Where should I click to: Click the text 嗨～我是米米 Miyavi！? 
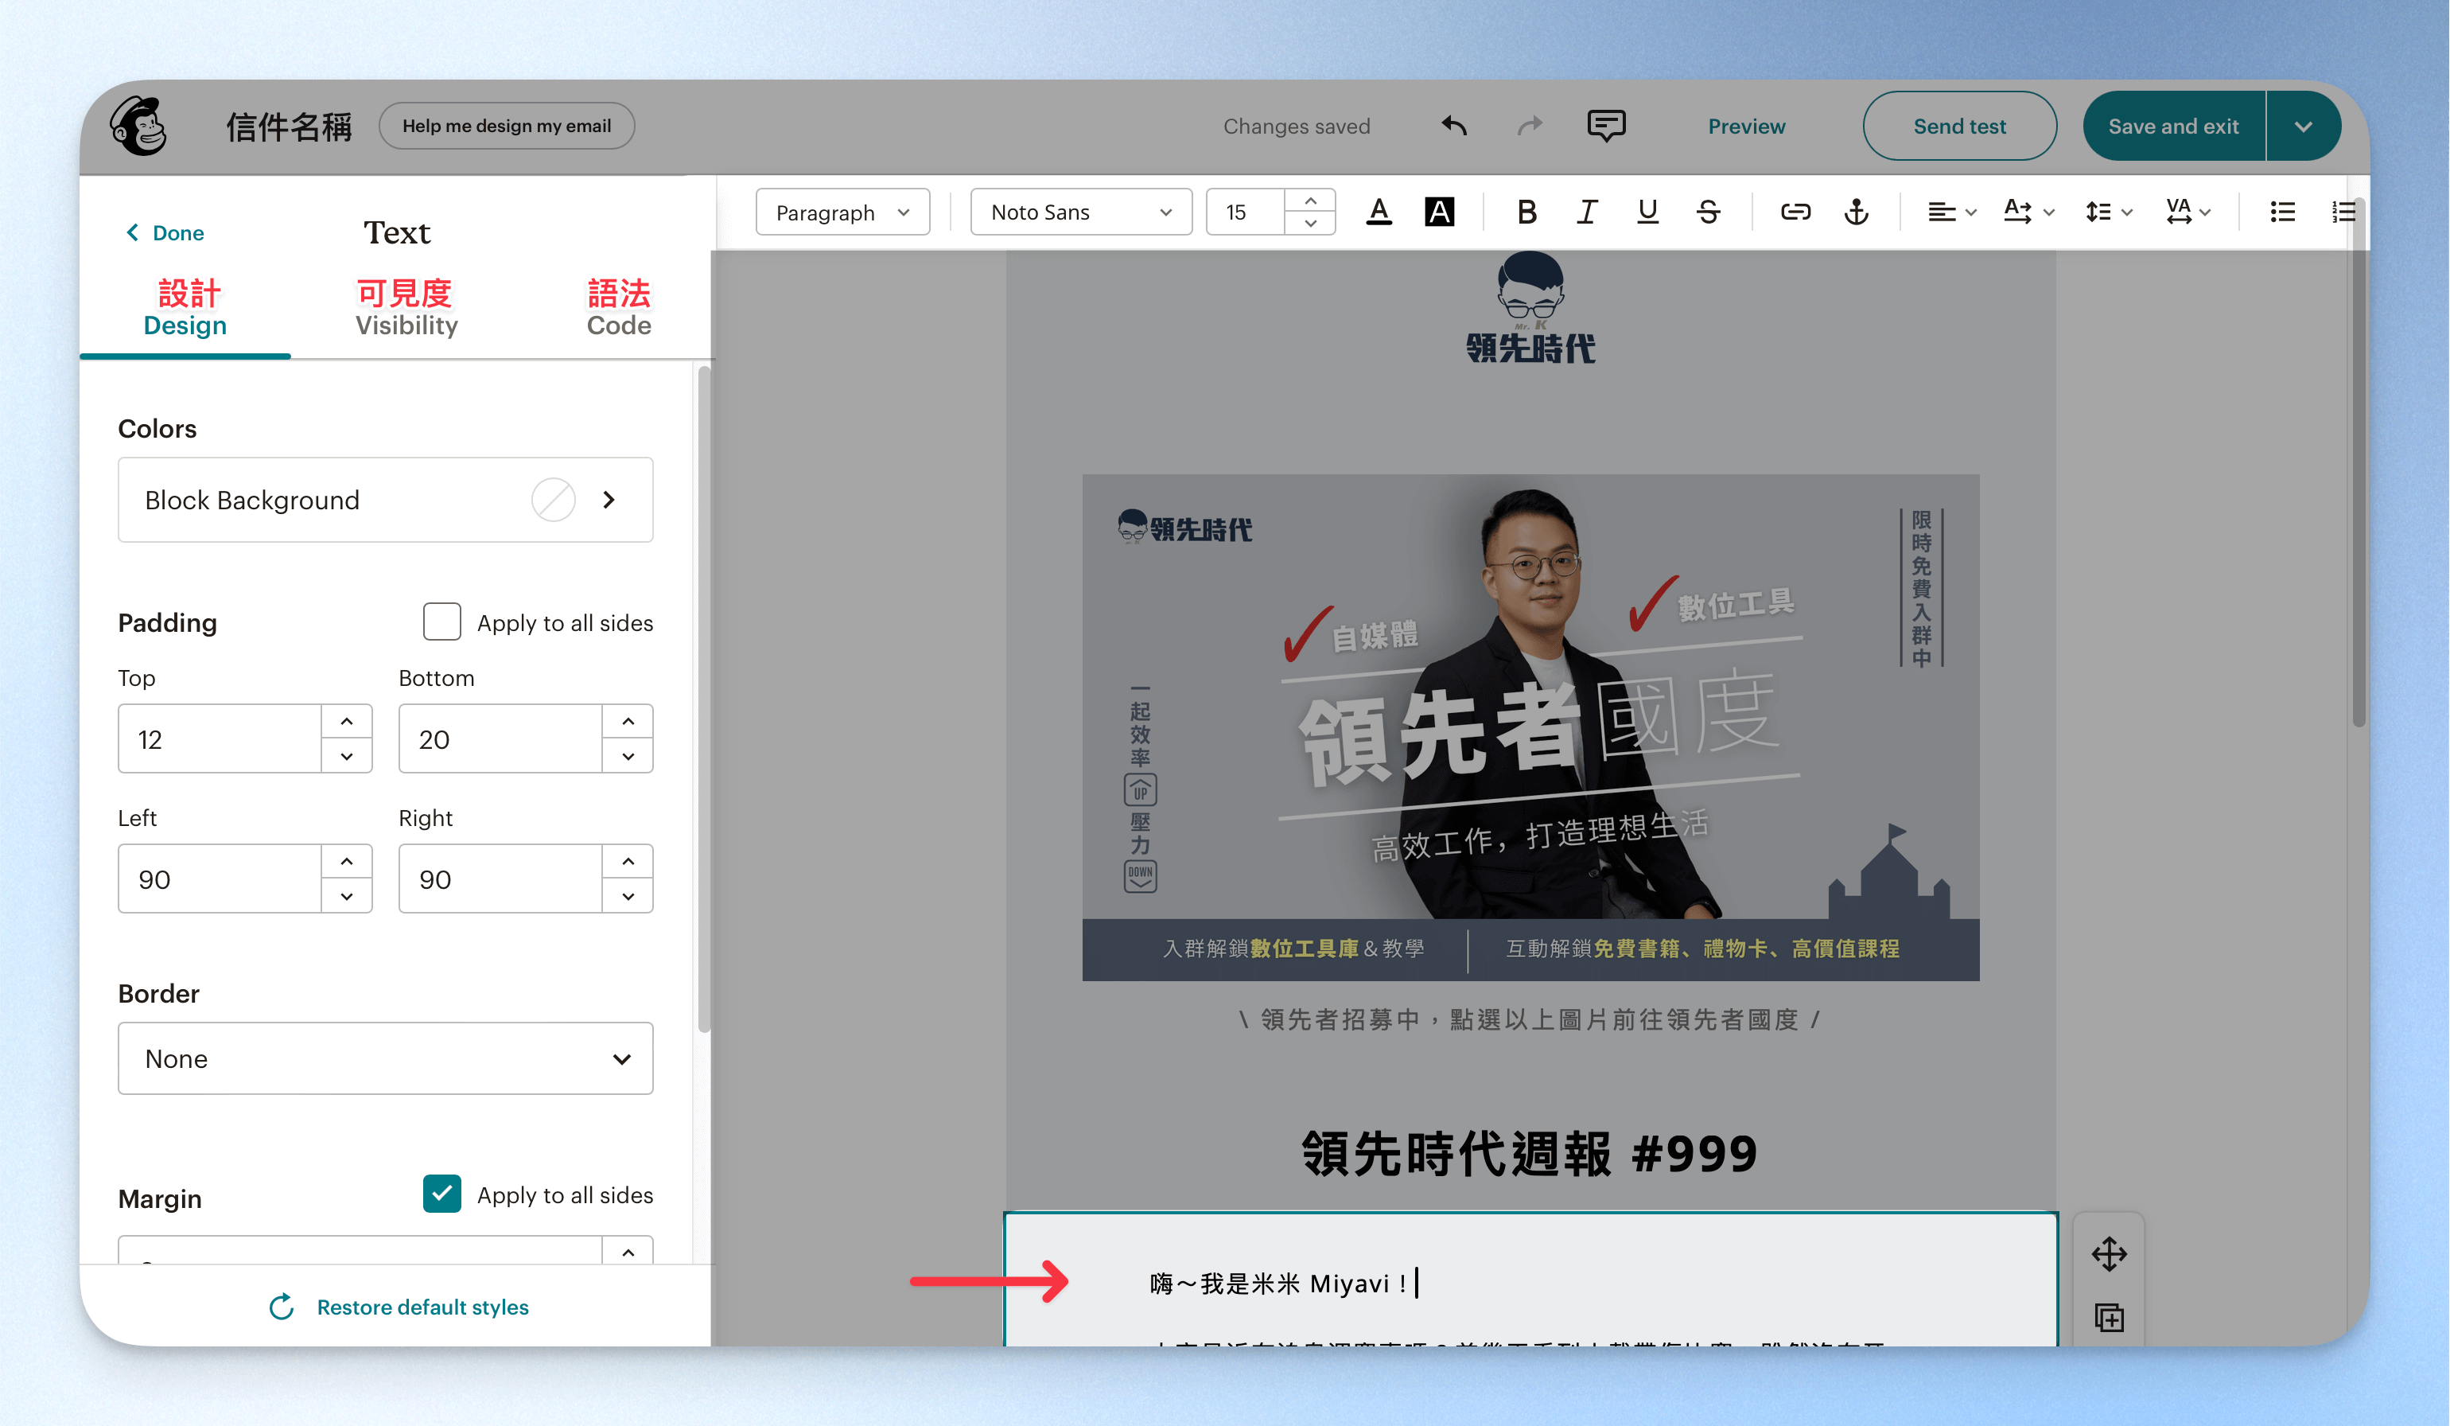point(1281,1284)
